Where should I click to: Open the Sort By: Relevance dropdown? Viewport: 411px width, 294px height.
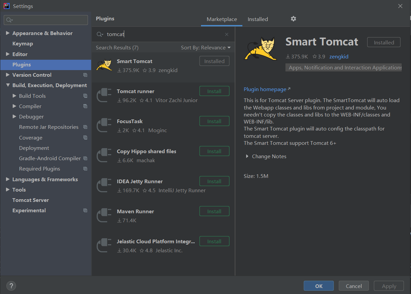(206, 48)
